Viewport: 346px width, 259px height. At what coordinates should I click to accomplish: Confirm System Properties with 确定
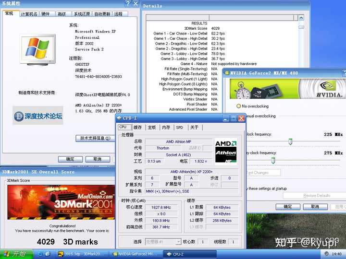click(x=70, y=159)
